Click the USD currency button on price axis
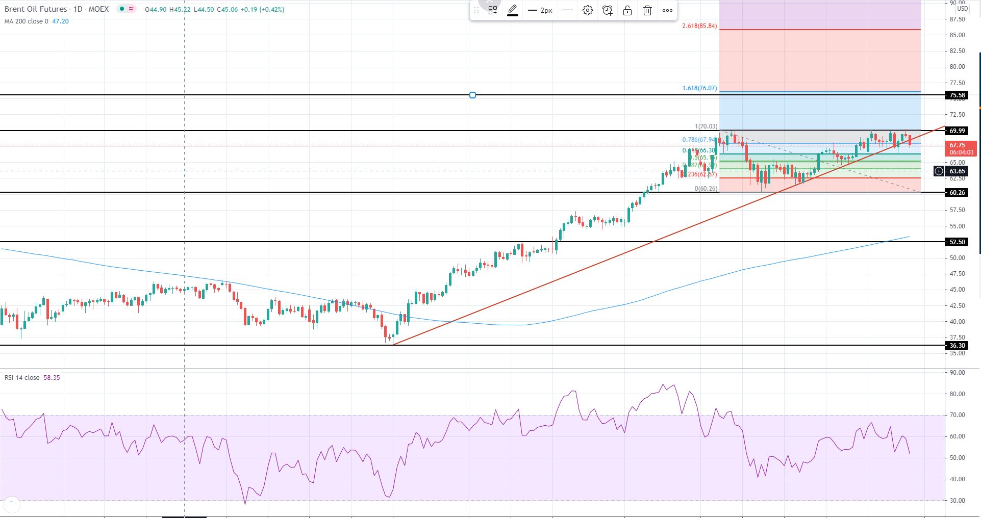Image resolution: width=981 pixels, height=518 pixels. click(x=962, y=9)
